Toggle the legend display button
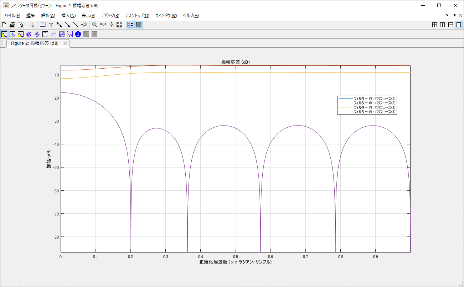The image size is (464, 287). (x=130, y=25)
